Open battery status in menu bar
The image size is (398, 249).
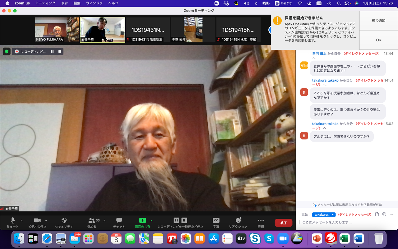[266, 3]
